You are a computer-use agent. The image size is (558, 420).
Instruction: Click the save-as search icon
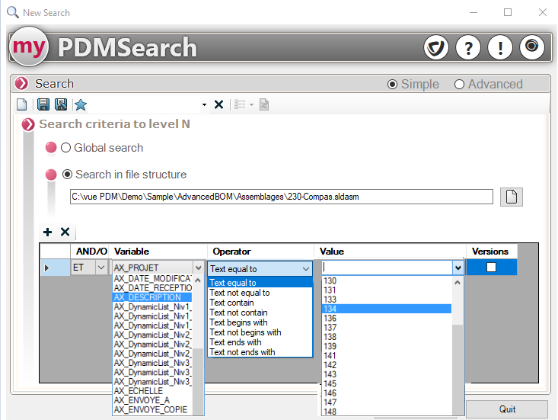tap(61, 104)
